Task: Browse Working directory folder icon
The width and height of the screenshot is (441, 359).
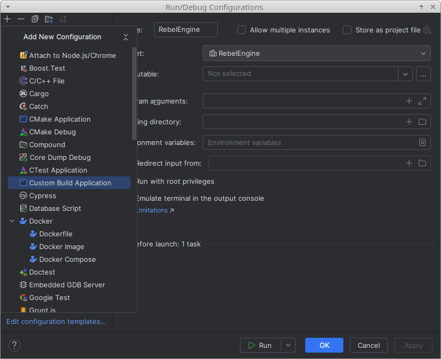Action: coord(422,122)
